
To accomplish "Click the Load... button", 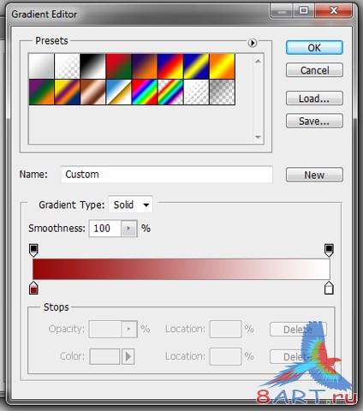I will click(314, 98).
